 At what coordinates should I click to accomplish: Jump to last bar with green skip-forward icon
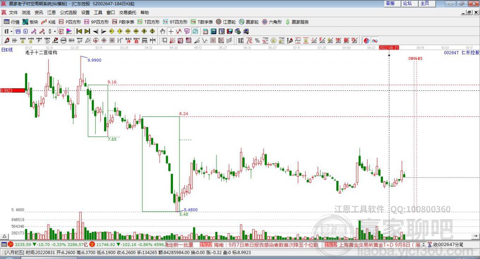[88, 31]
